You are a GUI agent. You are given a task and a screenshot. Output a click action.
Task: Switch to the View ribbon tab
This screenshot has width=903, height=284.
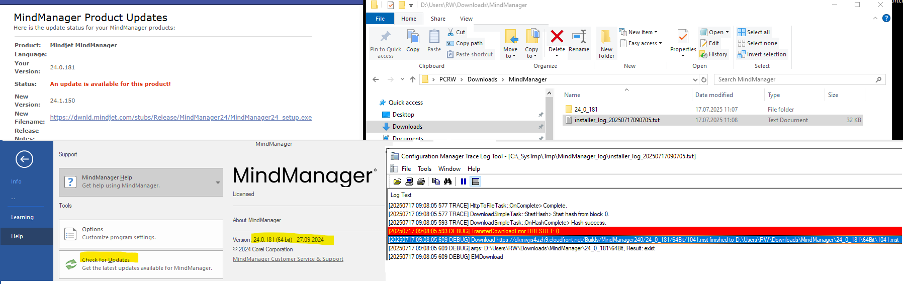click(466, 19)
